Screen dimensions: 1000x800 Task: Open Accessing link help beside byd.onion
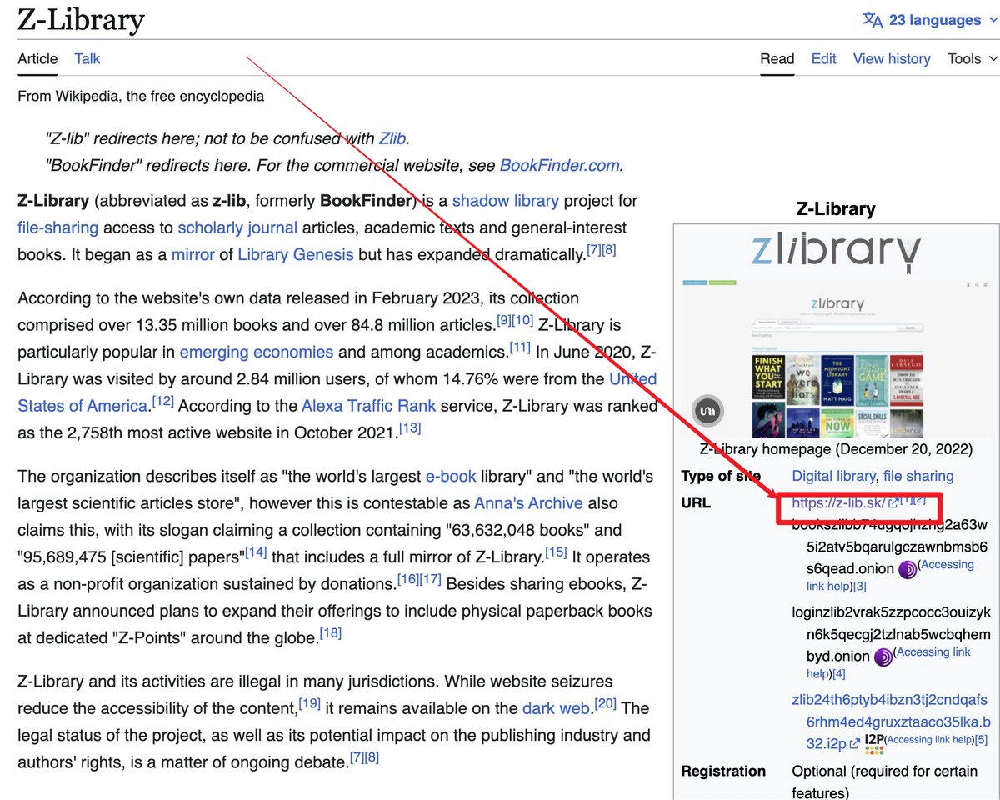click(888, 662)
